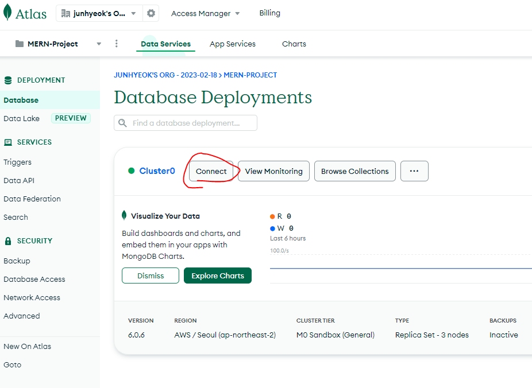Click the M0 Sandbox (General) tier value

click(335, 335)
